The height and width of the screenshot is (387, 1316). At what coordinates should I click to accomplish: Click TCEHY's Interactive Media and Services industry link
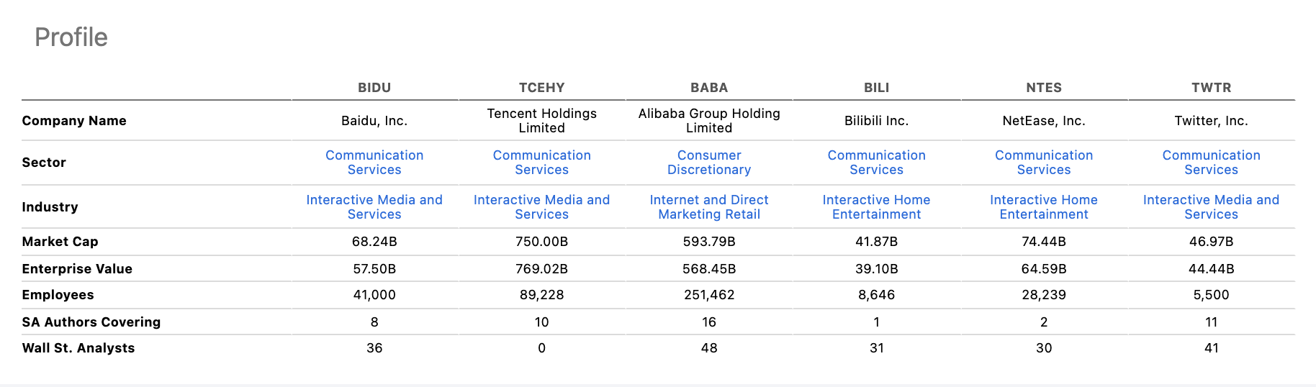point(541,207)
